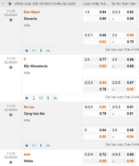Toggle favorite star under Ý match time
The height and width of the screenshot is (166, 139).
pyautogui.click(x=11, y=67)
